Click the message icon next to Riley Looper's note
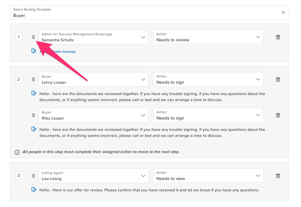This screenshot has height=207, width=301. pyautogui.click(x=34, y=129)
